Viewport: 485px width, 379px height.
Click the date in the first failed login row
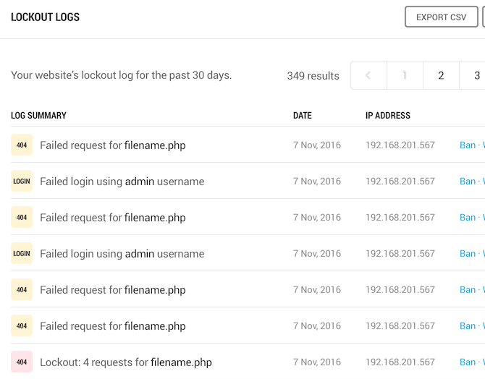pos(317,181)
